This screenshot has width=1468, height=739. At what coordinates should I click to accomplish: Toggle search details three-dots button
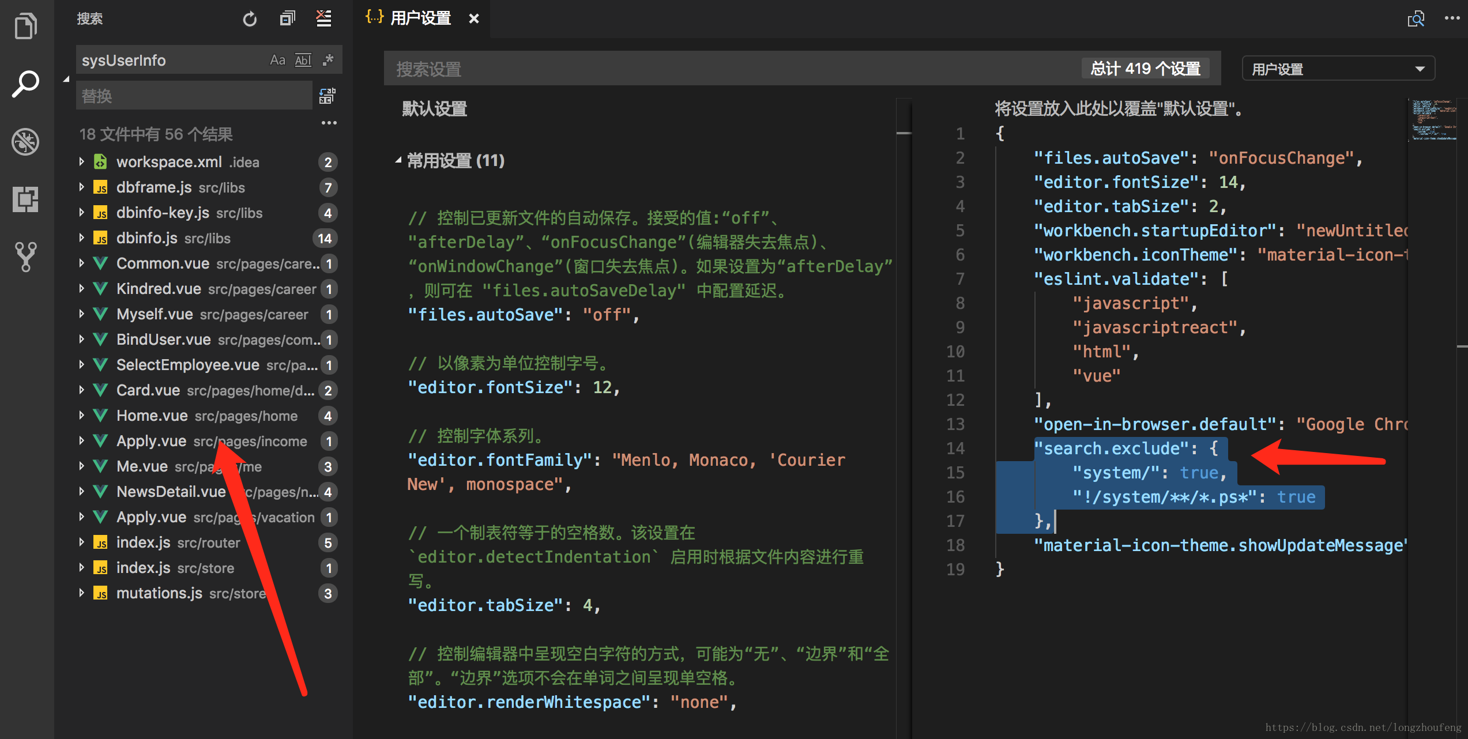coord(329,123)
